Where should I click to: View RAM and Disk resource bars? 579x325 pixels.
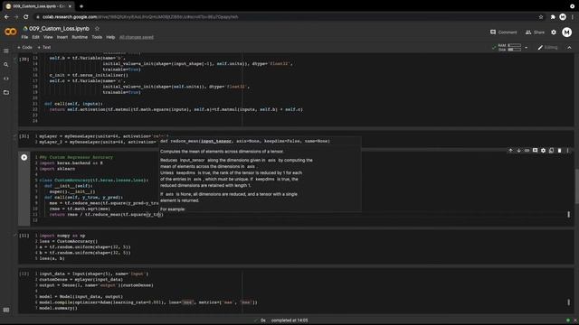coord(509,47)
